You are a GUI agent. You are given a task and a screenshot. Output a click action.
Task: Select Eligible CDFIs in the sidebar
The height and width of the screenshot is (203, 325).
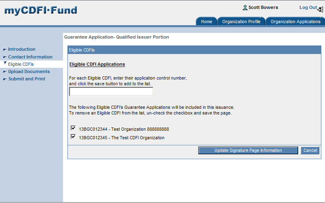pyautogui.click(x=21, y=64)
